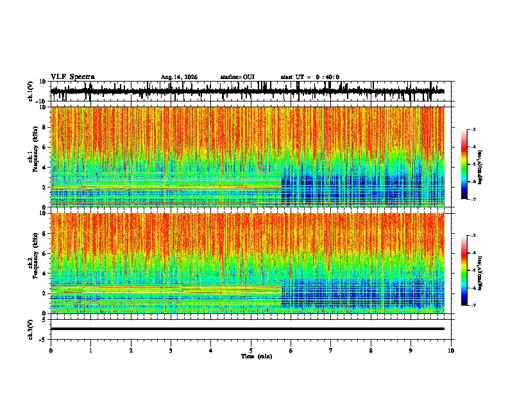
Task: Click the "station=OUI" header label
Action: (x=237, y=77)
